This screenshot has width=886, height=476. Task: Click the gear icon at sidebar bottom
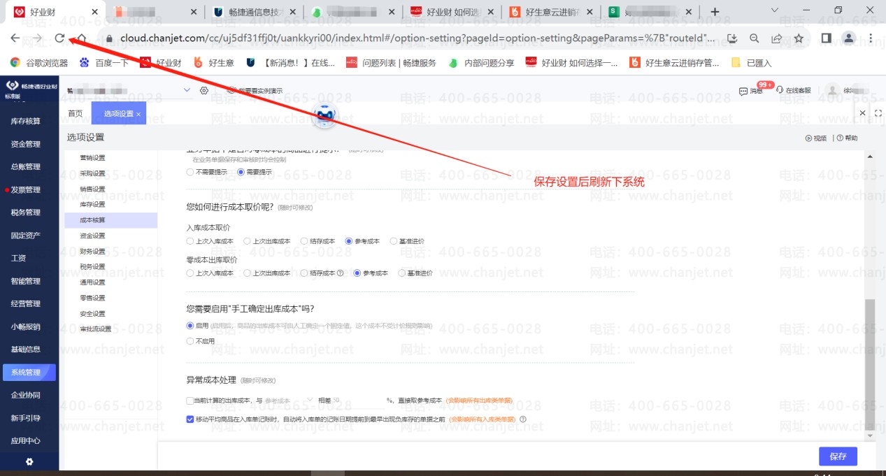(28, 461)
